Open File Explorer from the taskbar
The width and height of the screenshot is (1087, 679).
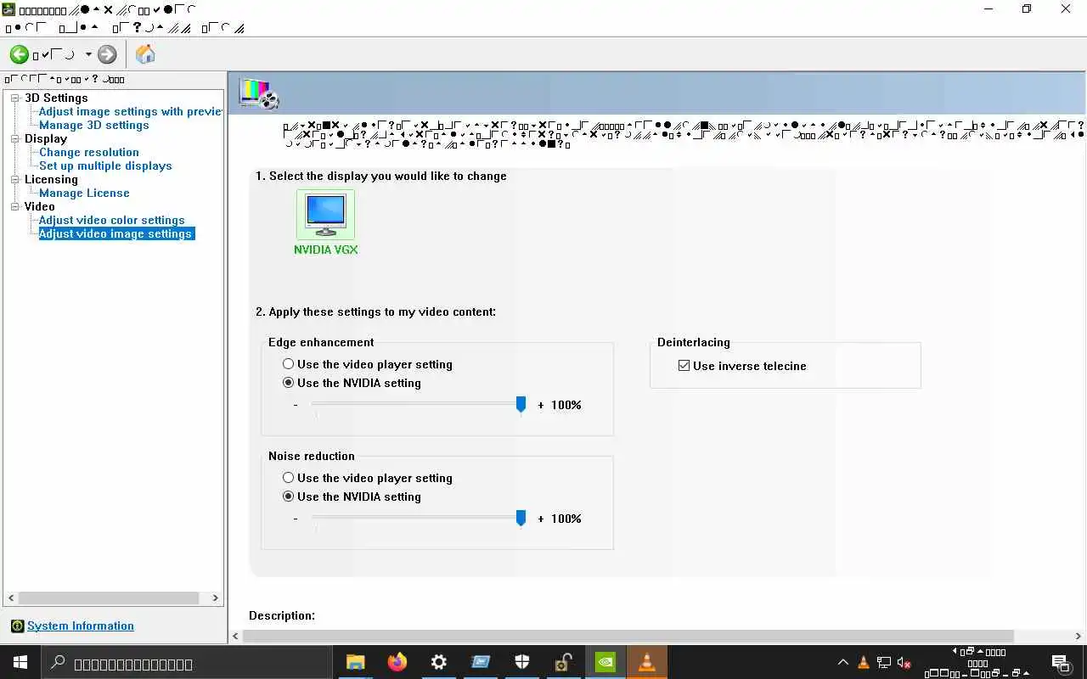pos(355,662)
